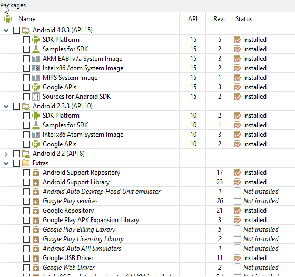Click the Status column header
The image size is (295, 277).
pyautogui.click(x=244, y=19)
